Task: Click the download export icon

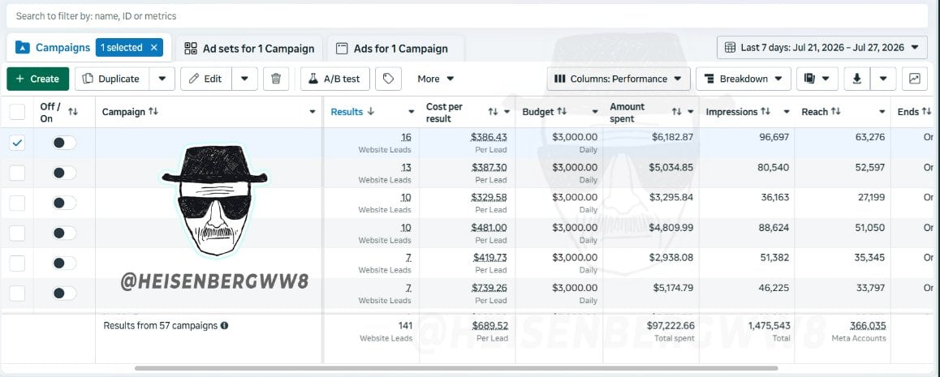Action: coord(858,79)
